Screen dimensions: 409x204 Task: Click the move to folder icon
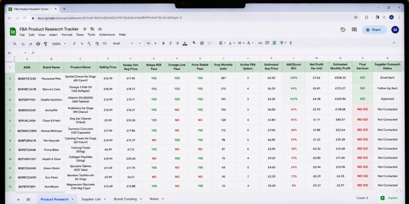pyautogui.click(x=93, y=29)
